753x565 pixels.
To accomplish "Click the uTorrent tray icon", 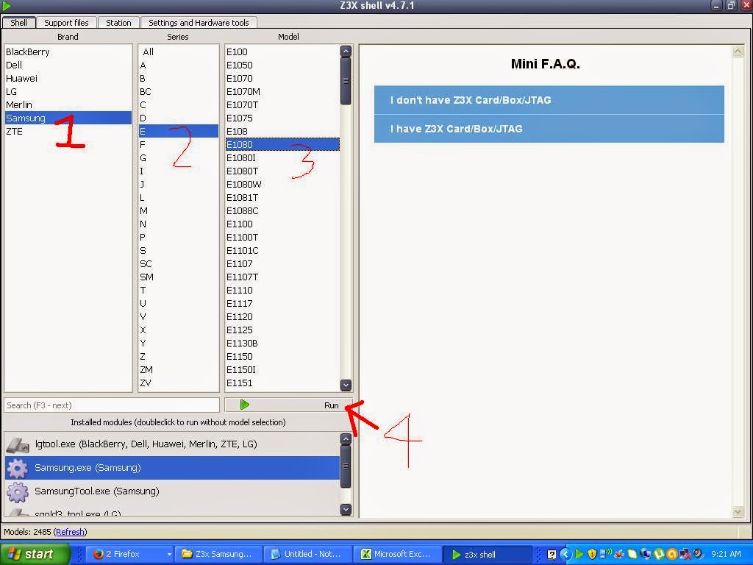I will [x=658, y=554].
